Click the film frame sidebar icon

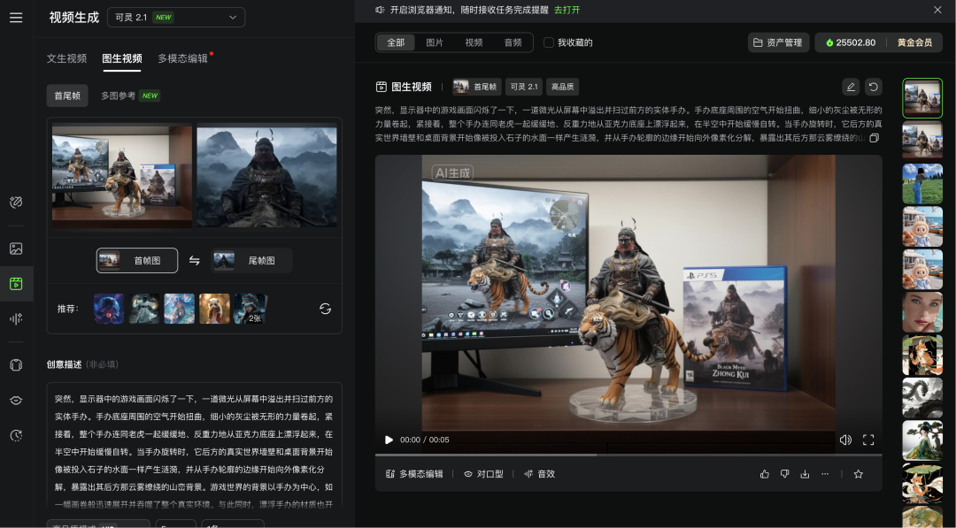(x=16, y=364)
